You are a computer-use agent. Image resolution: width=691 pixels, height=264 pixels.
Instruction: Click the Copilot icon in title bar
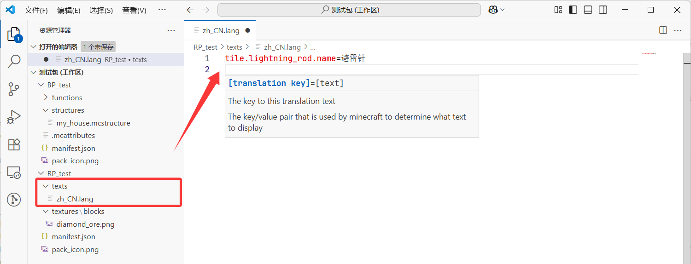coord(493,10)
